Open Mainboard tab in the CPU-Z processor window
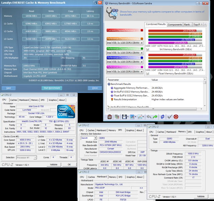This screenshot has width=214, height=201. pos(24,100)
